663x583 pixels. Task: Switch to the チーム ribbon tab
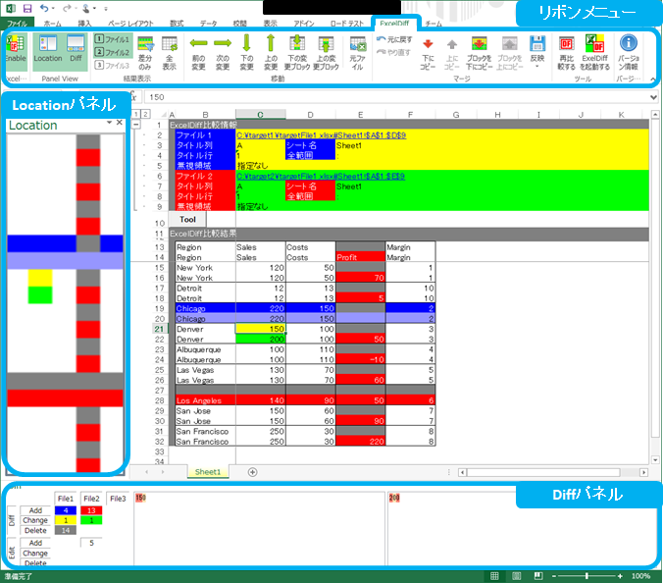point(433,24)
